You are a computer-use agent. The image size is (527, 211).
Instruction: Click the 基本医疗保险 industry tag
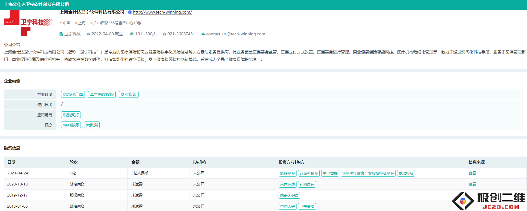pyautogui.click(x=102, y=94)
